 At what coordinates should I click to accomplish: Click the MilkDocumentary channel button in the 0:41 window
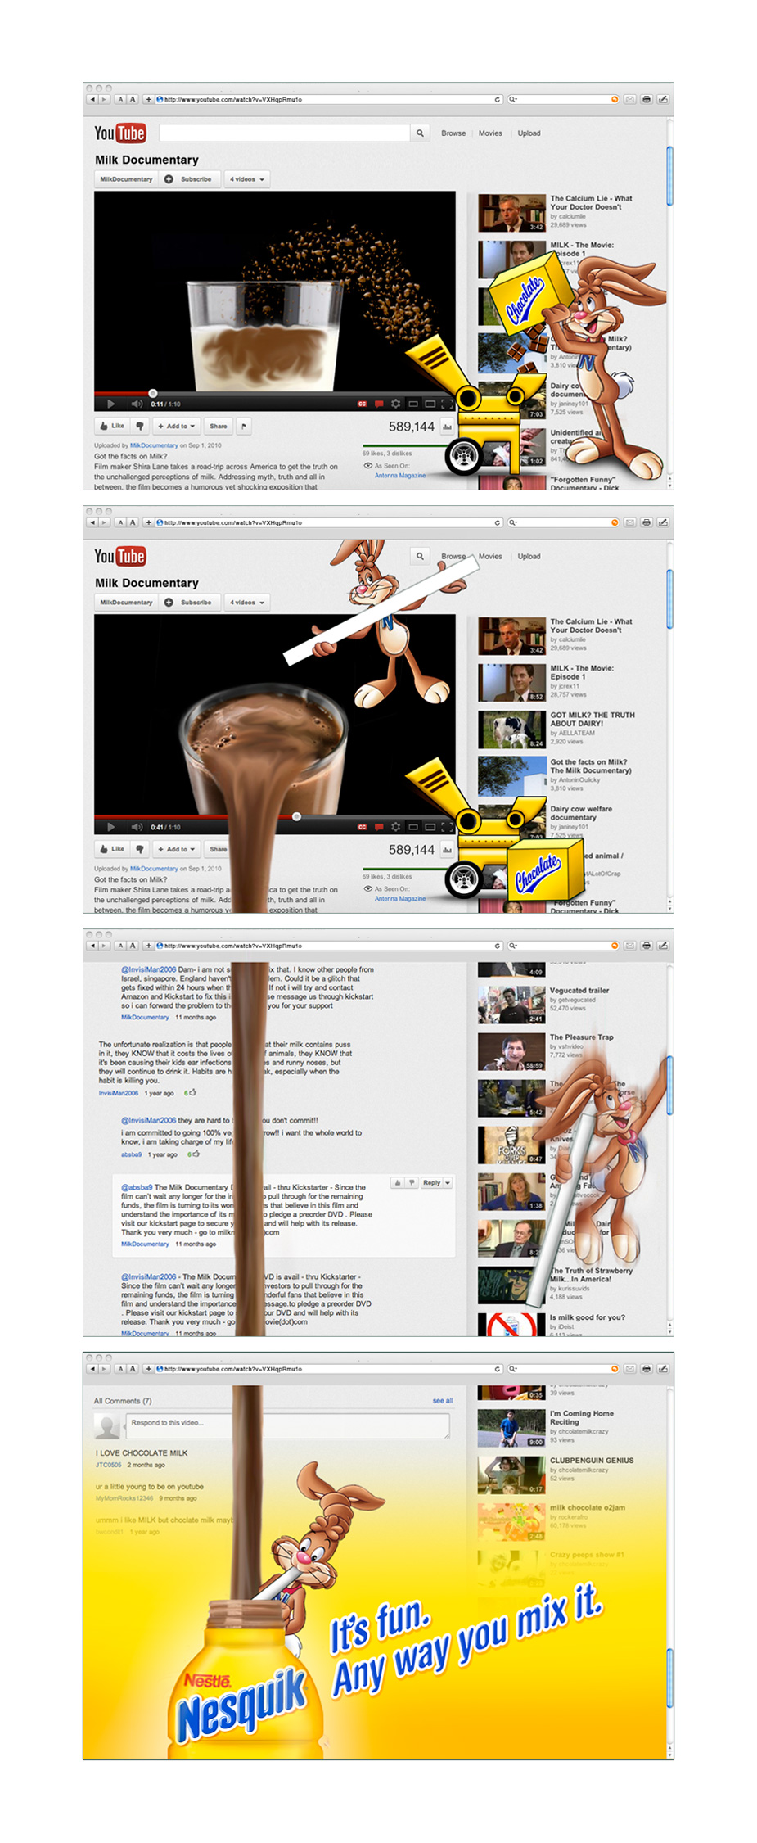pyautogui.click(x=126, y=602)
